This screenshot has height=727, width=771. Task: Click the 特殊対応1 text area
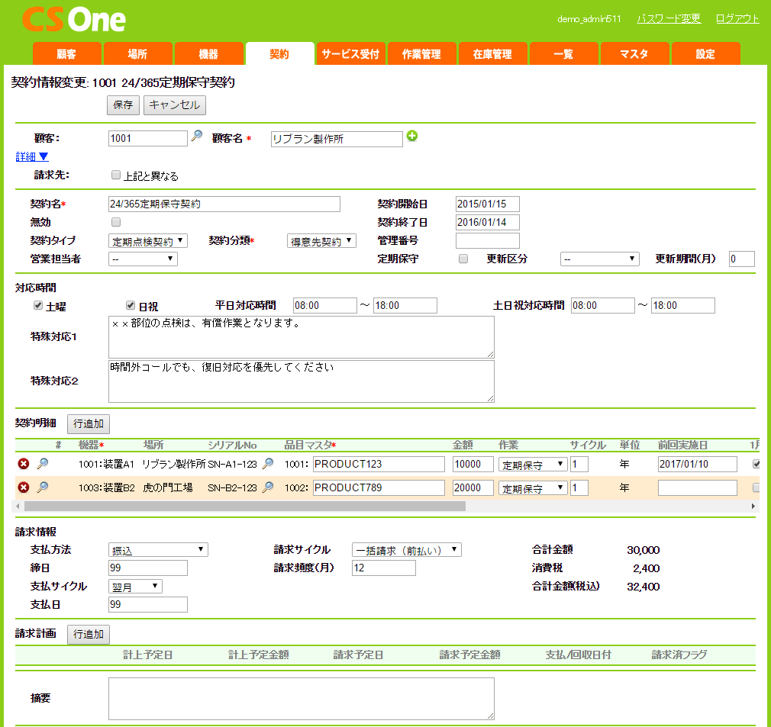pyautogui.click(x=302, y=337)
